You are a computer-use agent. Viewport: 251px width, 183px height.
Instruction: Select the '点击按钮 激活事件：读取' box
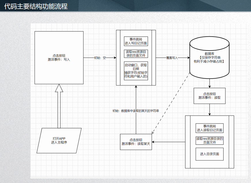[x=210, y=96]
